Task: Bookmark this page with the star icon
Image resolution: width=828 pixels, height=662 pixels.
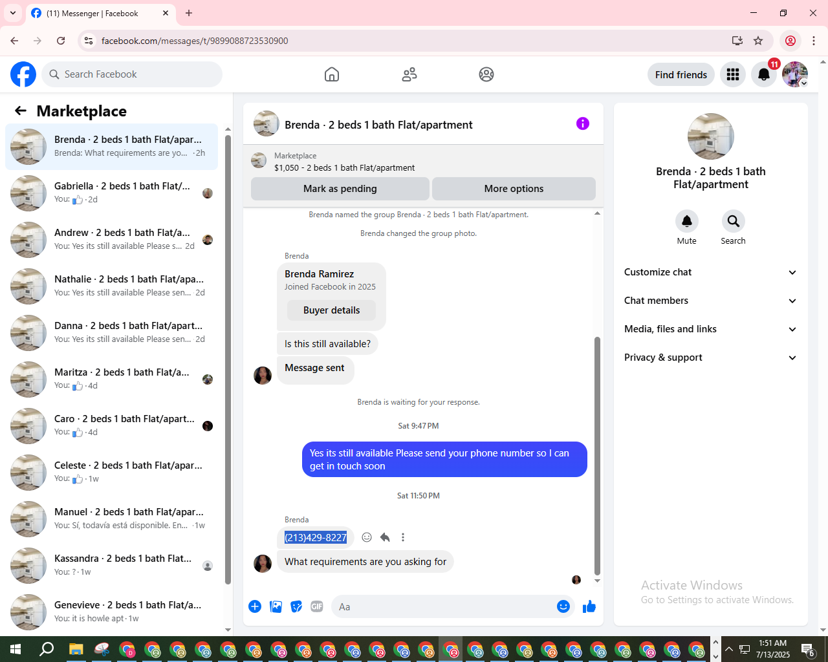Action: (x=758, y=41)
